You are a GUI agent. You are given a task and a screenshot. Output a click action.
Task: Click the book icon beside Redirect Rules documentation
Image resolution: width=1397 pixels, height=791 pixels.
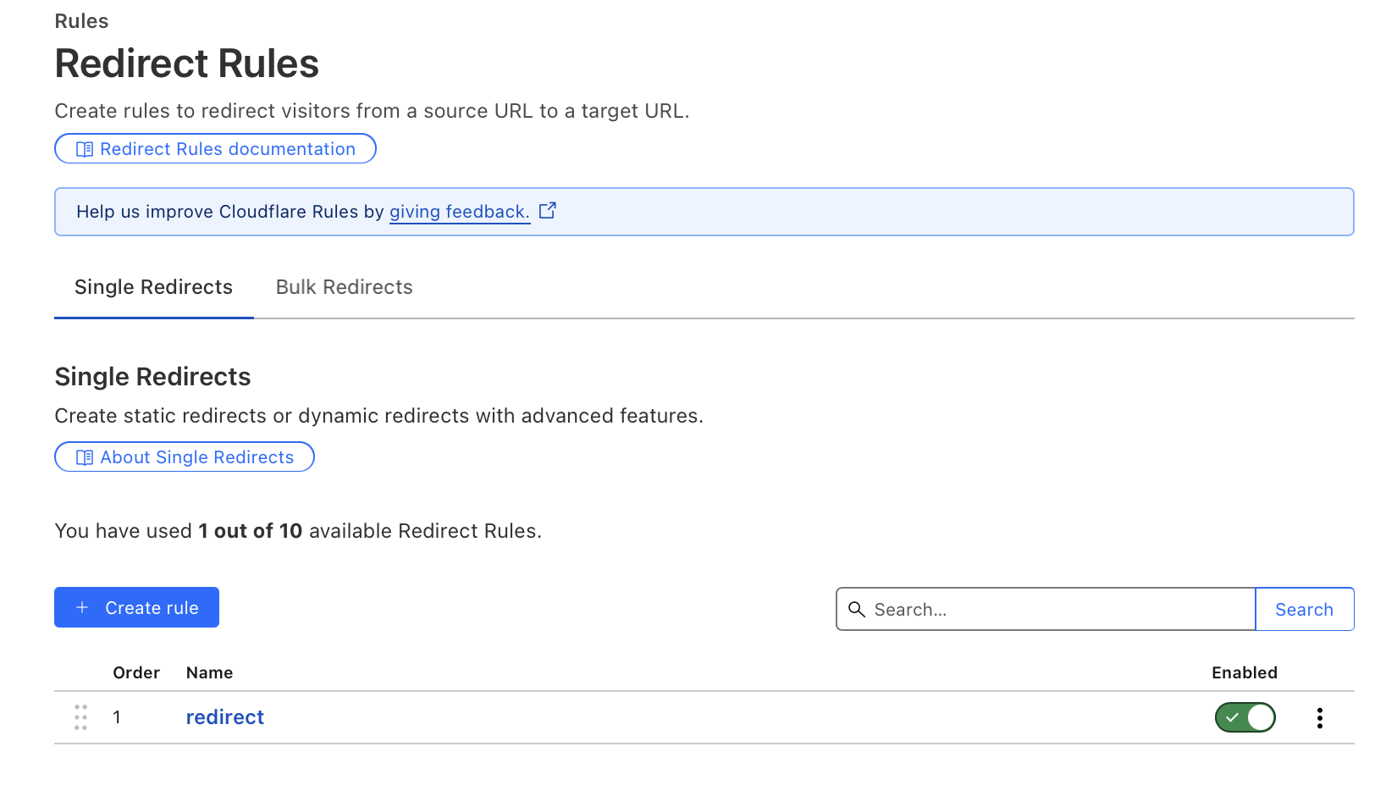85,149
